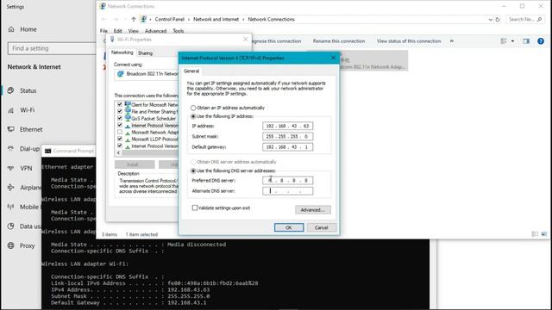The image size is (552, 310).
Task: Toggle Client for Microsoft Networks checkbox
Action: pos(120,104)
